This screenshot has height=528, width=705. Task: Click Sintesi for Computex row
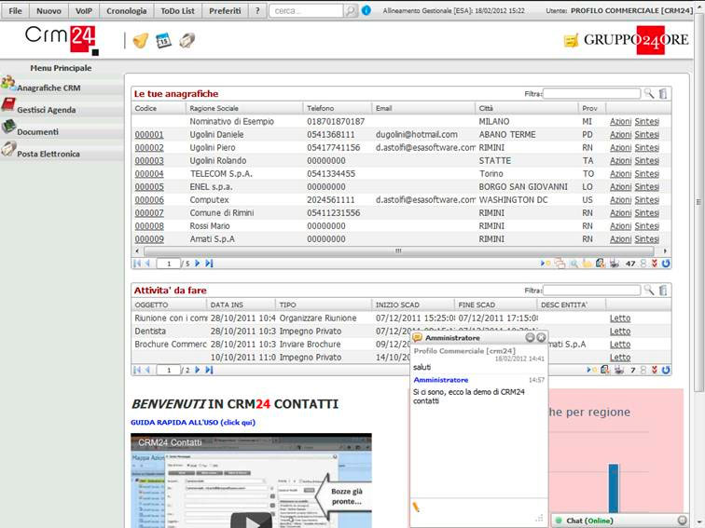[x=647, y=200]
